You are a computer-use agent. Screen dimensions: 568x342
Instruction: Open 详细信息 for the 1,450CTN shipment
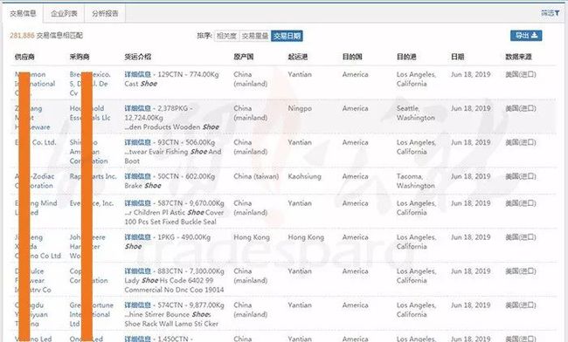coord(138,339)
